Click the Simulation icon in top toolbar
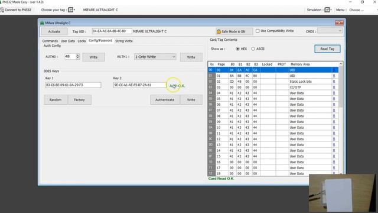This screenshot has width=378, height=213. 327,10
